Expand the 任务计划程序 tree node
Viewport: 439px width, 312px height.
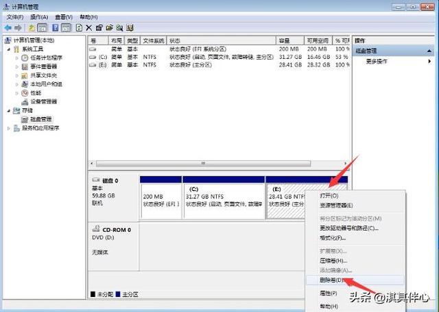tap(16, 58)
